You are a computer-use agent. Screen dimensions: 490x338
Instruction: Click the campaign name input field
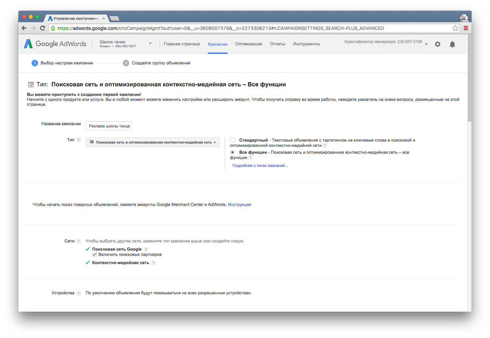109,126
